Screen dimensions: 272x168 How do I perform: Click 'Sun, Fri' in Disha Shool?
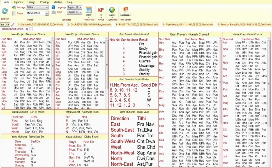pyautogui.click(x=74, y=157)
